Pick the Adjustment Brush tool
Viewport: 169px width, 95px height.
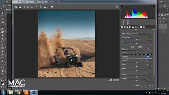point(48,7)
